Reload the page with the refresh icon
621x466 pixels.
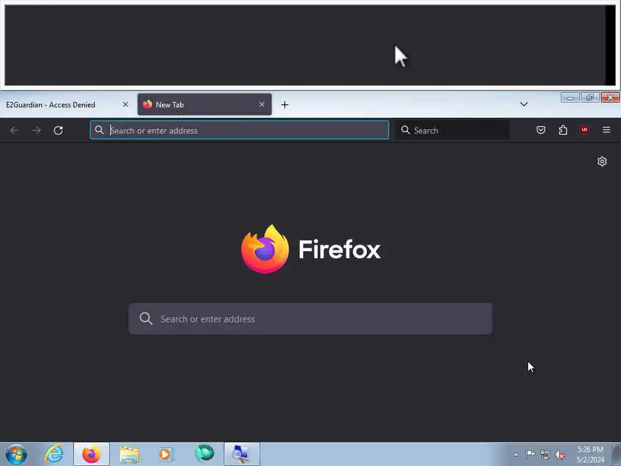pos(58,130)
